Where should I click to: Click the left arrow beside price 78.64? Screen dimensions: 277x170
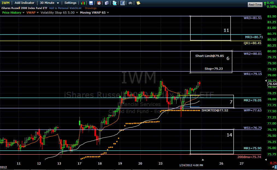[266, 81]
